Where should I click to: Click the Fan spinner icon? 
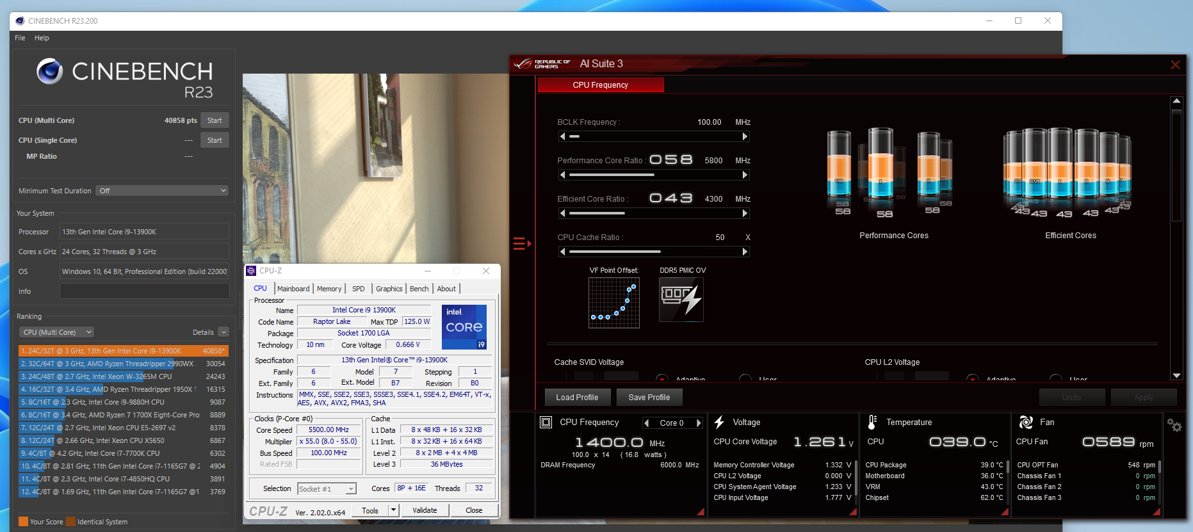pos(1026,423)
